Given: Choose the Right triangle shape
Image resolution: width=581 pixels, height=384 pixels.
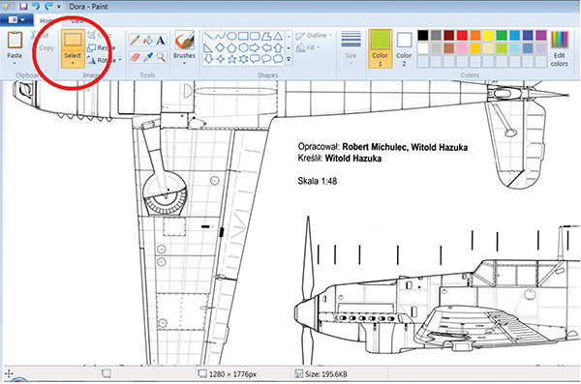Looking at the screenshot, I should coord(208,47).
